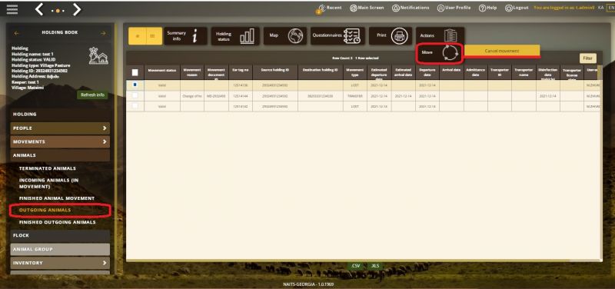Open Incoming Animals (In Movement)
Screen dimensions: 615x289
coord(49,183)
